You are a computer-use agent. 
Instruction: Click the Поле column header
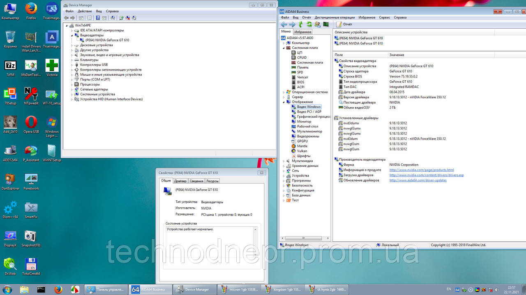point(339,55)
